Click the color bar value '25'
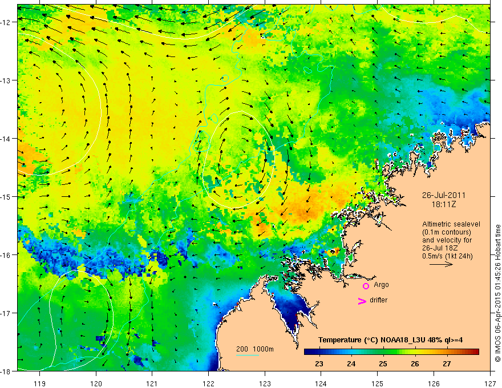This screenshot has height=388, width=502. [383, 363]
